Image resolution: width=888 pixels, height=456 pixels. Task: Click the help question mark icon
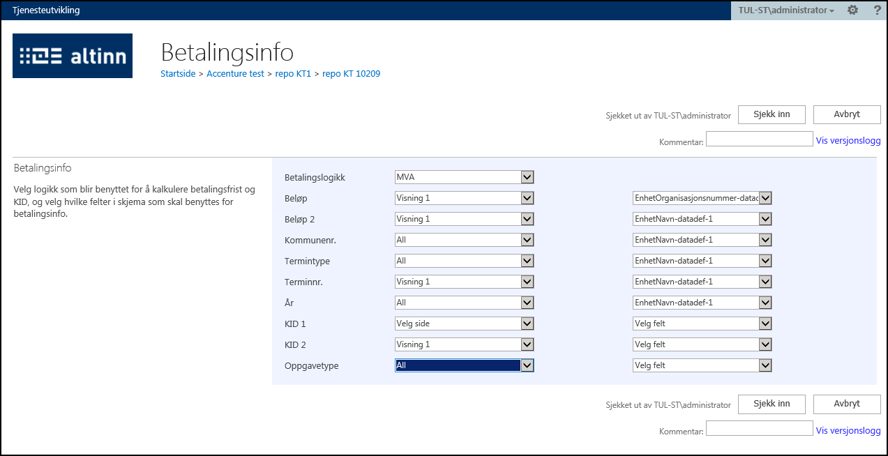coord(877,10)
